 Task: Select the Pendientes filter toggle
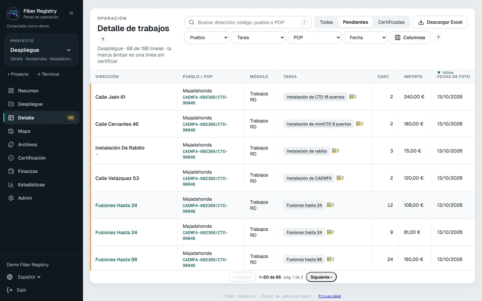tap(355, 22)
